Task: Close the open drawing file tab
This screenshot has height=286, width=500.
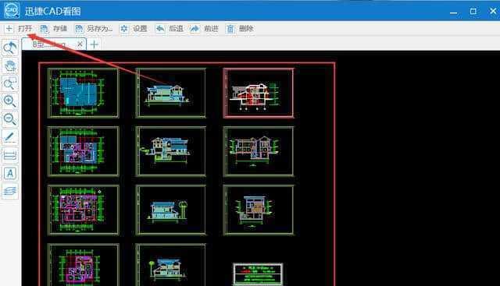Action: pos(80,44)
